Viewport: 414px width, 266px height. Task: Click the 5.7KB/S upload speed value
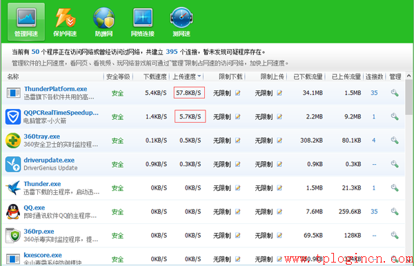click(x=190, y=116)
